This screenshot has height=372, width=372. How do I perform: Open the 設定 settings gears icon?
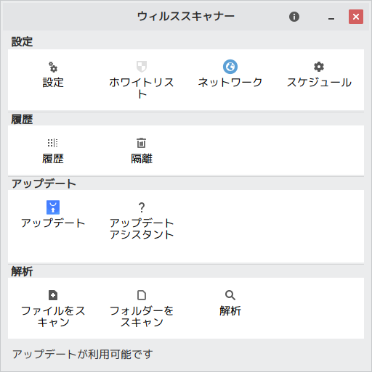(x=53, y=67)
